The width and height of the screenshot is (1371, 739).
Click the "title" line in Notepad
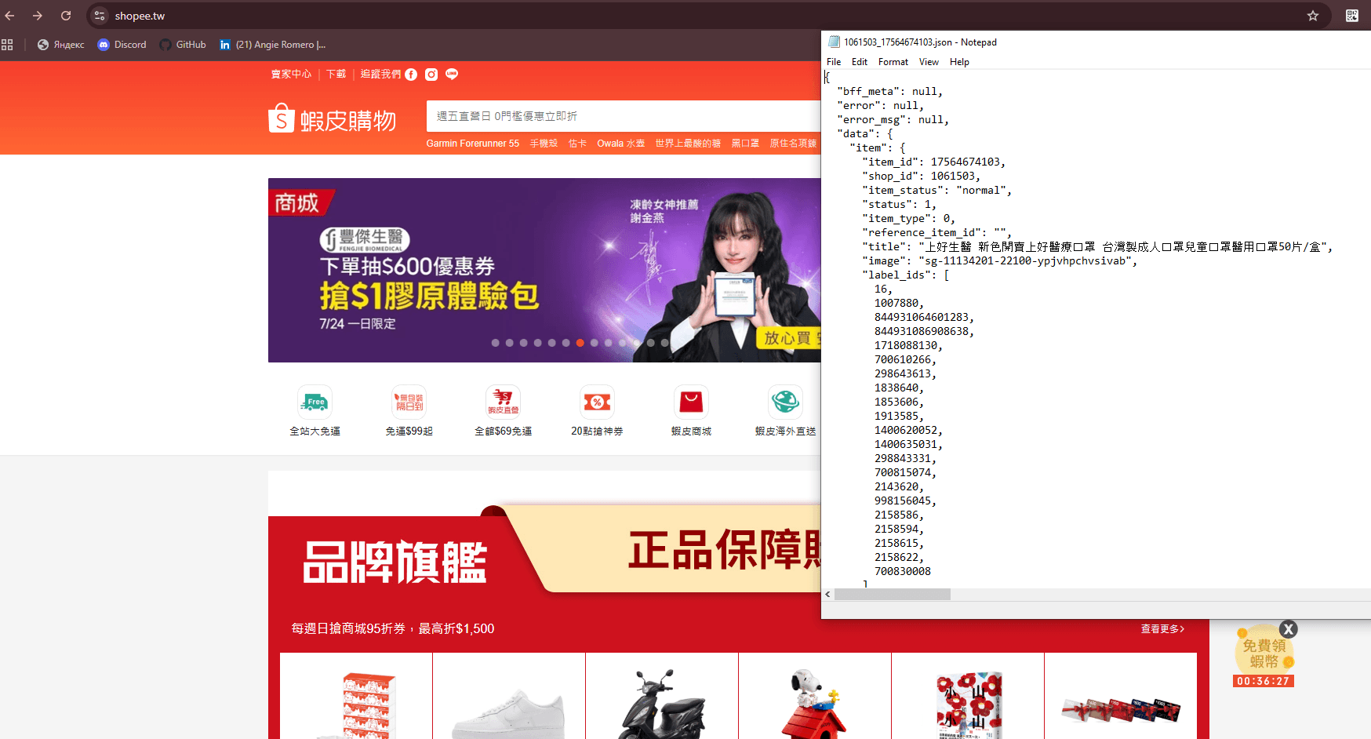tap(1097, 247)
